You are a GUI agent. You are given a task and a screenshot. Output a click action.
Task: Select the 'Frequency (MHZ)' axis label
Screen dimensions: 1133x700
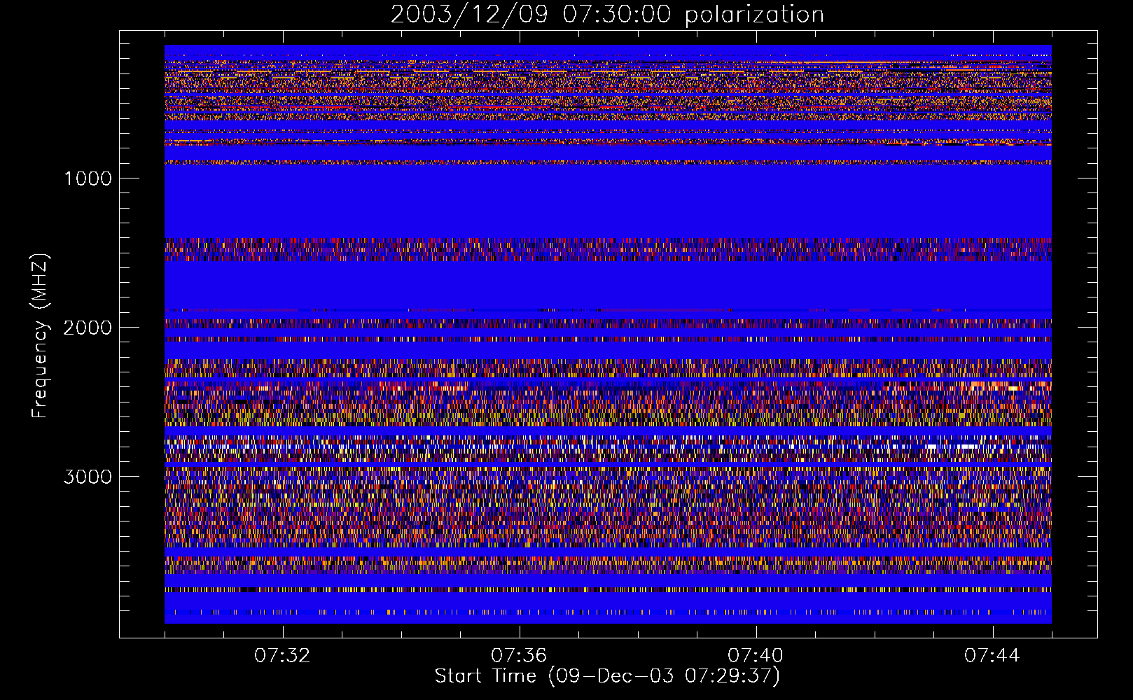pos(39,336)
